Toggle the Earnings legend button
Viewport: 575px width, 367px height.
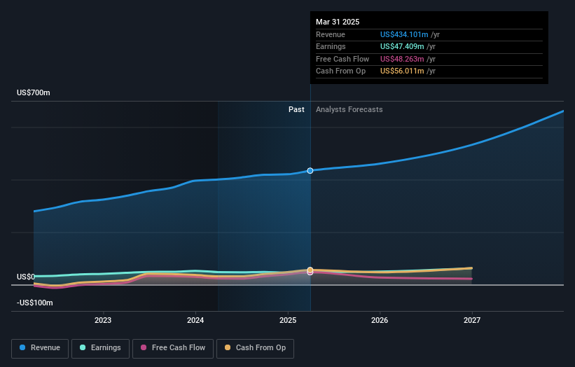tap(100, 348)
